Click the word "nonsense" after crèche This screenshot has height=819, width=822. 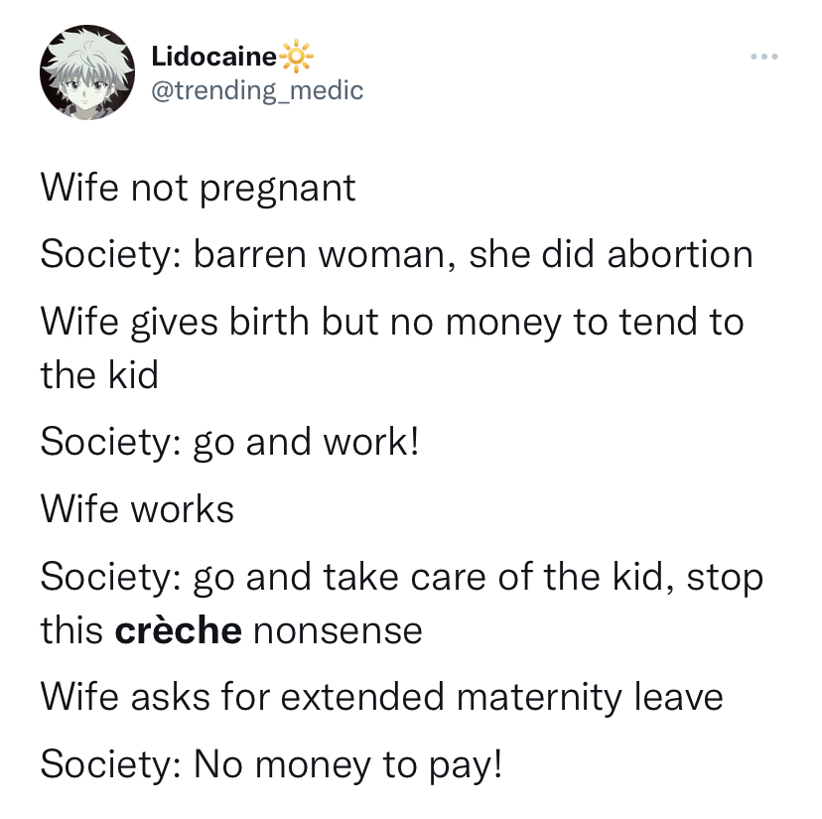(x=338, y=630)
